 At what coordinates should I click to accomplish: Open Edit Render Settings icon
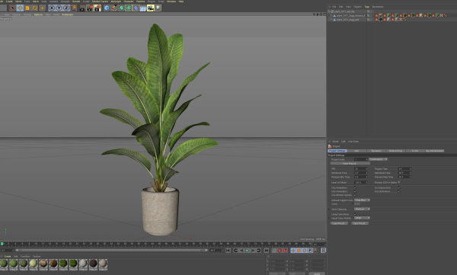pos(97,8)
